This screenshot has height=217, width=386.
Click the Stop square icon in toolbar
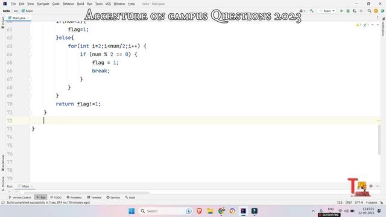[x=361, y=11]
